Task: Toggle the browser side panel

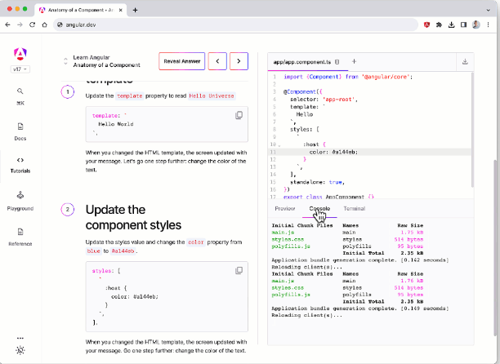Action: point(464,24)
